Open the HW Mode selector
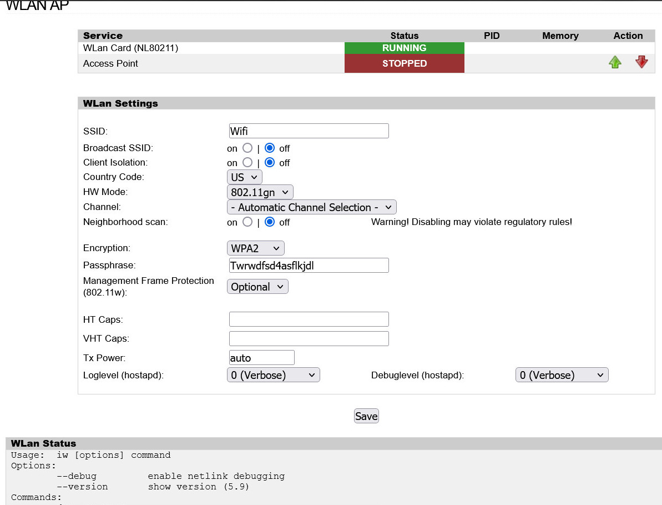662x505 pixels. point(260,192)
